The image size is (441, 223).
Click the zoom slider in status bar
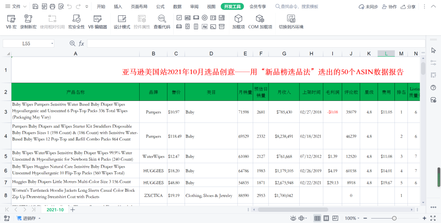[x=394, y=219]
